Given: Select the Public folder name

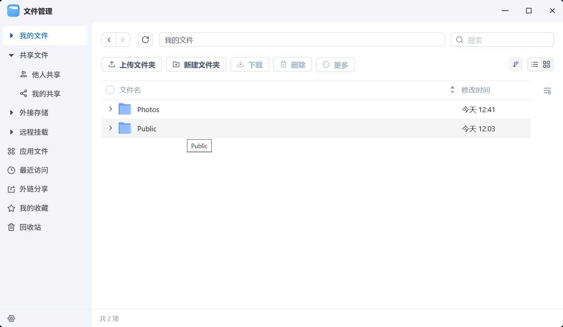Looking at the screenshot, I should click(147, 129).
